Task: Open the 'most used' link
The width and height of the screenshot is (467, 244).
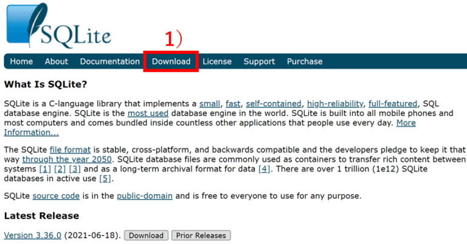Action: point(148,114)
